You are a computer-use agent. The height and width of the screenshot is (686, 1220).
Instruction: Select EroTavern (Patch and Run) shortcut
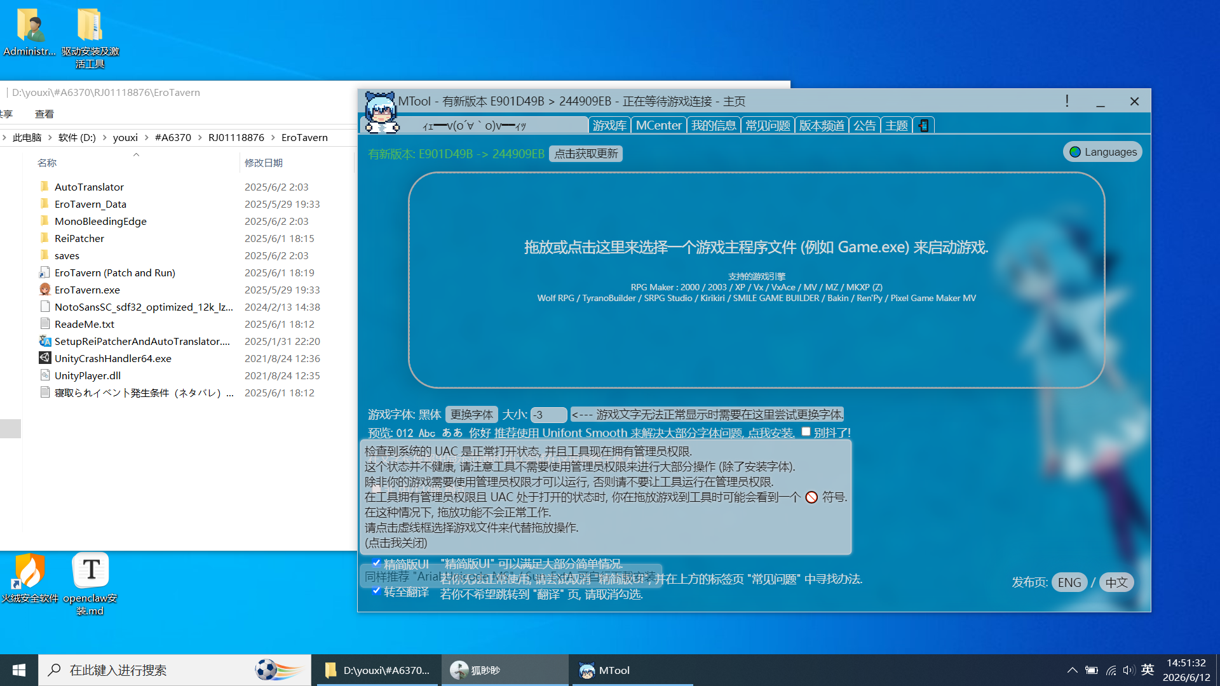click(x=114, y=272)
